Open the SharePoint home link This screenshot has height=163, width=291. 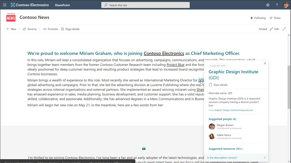62,5
